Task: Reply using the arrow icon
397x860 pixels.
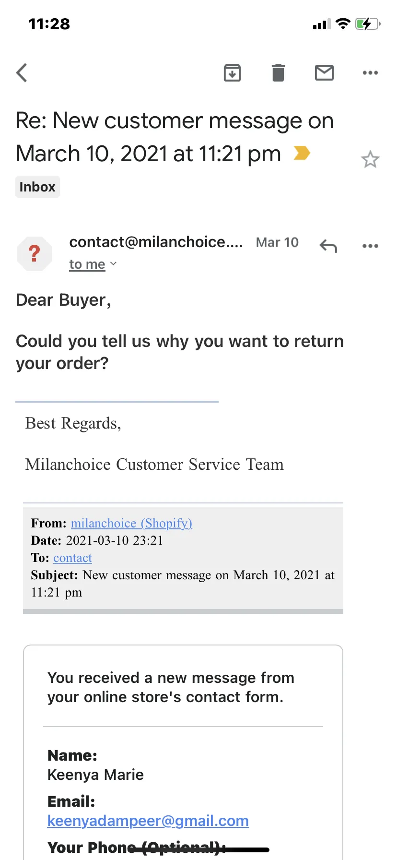Action: pyautogui.click(x=328, y=246)
